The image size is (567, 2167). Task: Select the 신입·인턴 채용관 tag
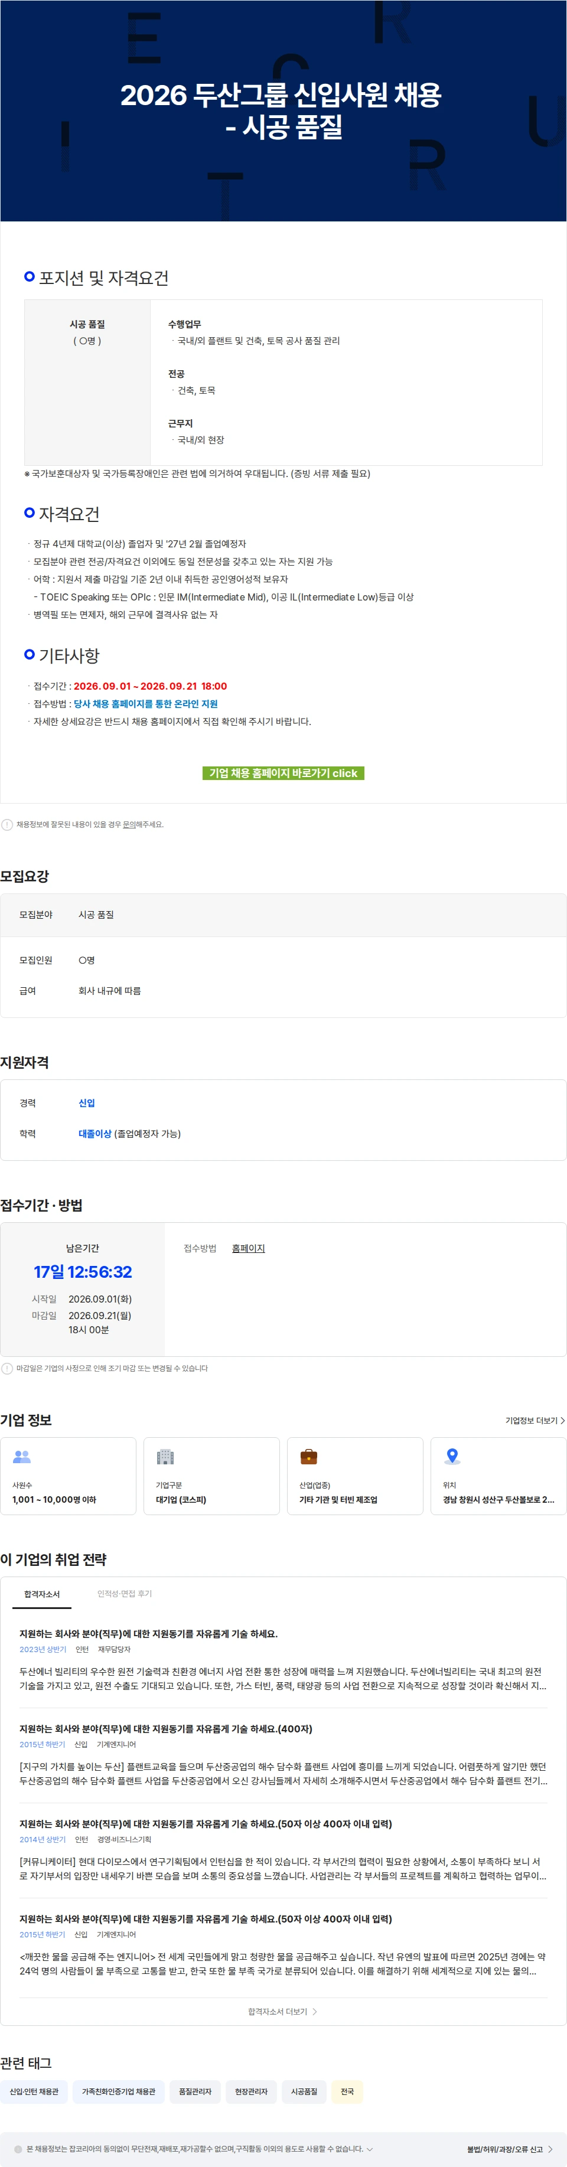click(34, 2091)
